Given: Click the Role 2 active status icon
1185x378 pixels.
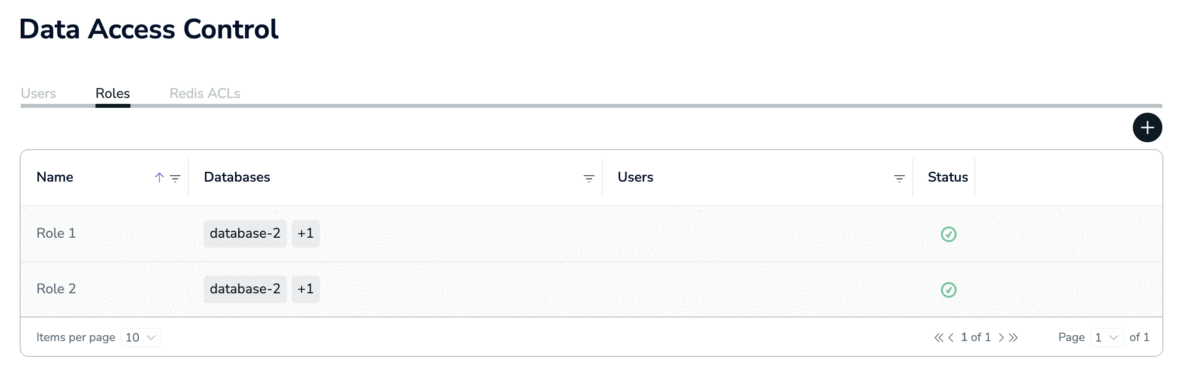Looking at the screenshot, I should [948, 290].
